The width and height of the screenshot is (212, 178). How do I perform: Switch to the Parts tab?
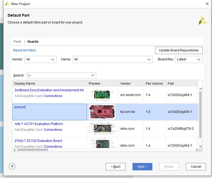click(17, 42)
